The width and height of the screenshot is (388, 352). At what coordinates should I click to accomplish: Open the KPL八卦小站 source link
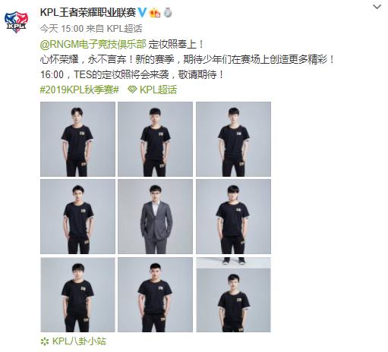click(79, 341)
